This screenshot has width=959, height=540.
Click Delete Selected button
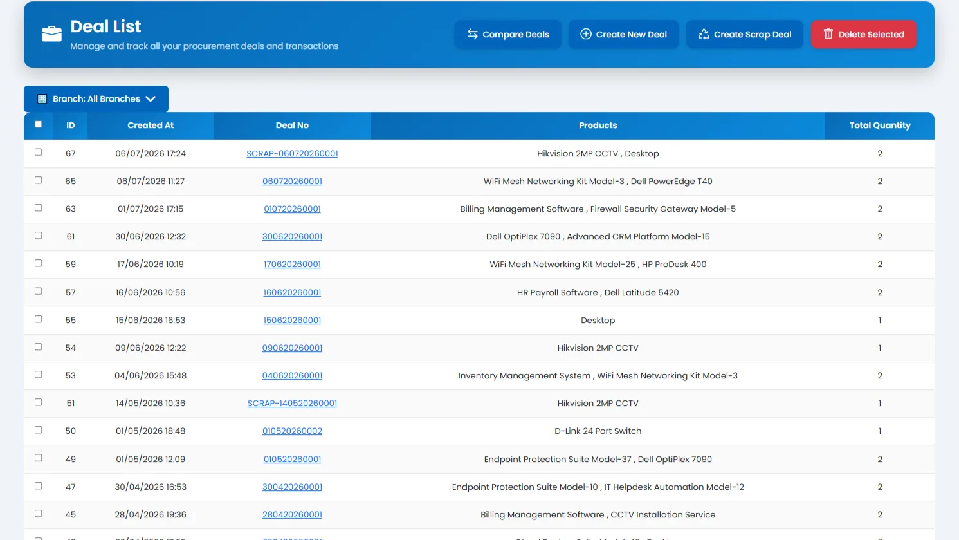point(864,34)
